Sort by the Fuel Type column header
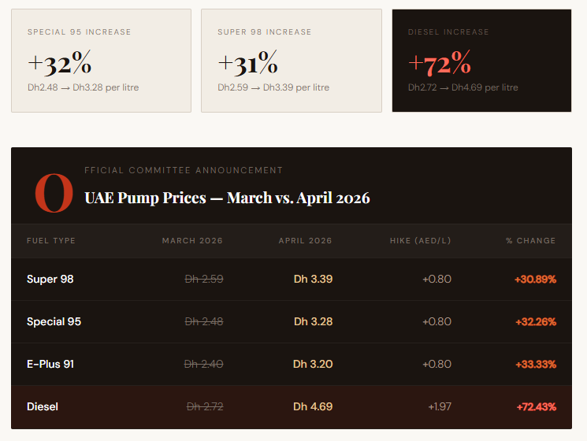The image size is (587, 441). pyautogui.click(x=51, y=241)
